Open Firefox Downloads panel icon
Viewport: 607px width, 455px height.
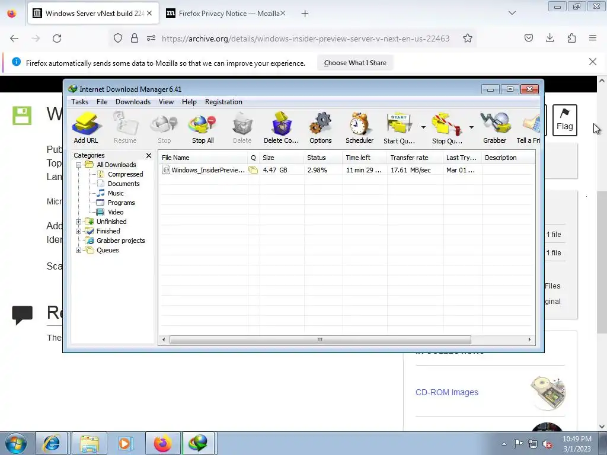coord(550,38)
